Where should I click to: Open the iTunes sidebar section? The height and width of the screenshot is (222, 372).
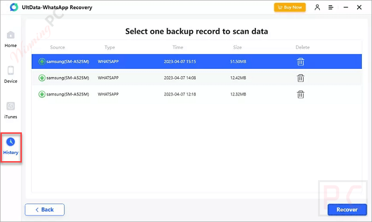tap(11, 111)
